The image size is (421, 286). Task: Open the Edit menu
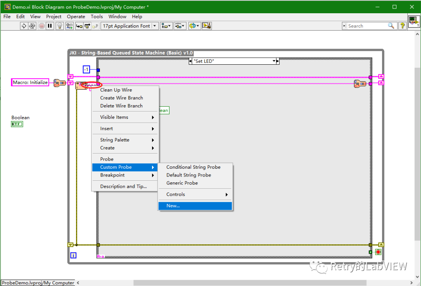pyautogui.click(x=20, y=16)
